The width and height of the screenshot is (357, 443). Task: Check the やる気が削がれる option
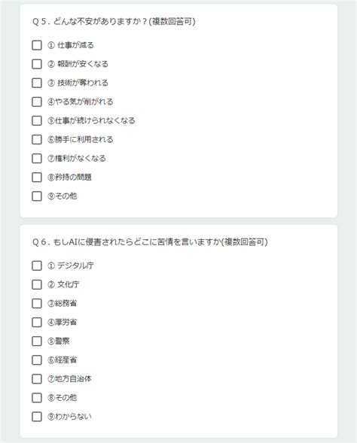pyautogui.click(x=37, y=102)
